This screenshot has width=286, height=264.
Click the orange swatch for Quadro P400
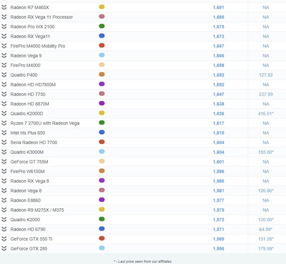(x=102, y=74)
